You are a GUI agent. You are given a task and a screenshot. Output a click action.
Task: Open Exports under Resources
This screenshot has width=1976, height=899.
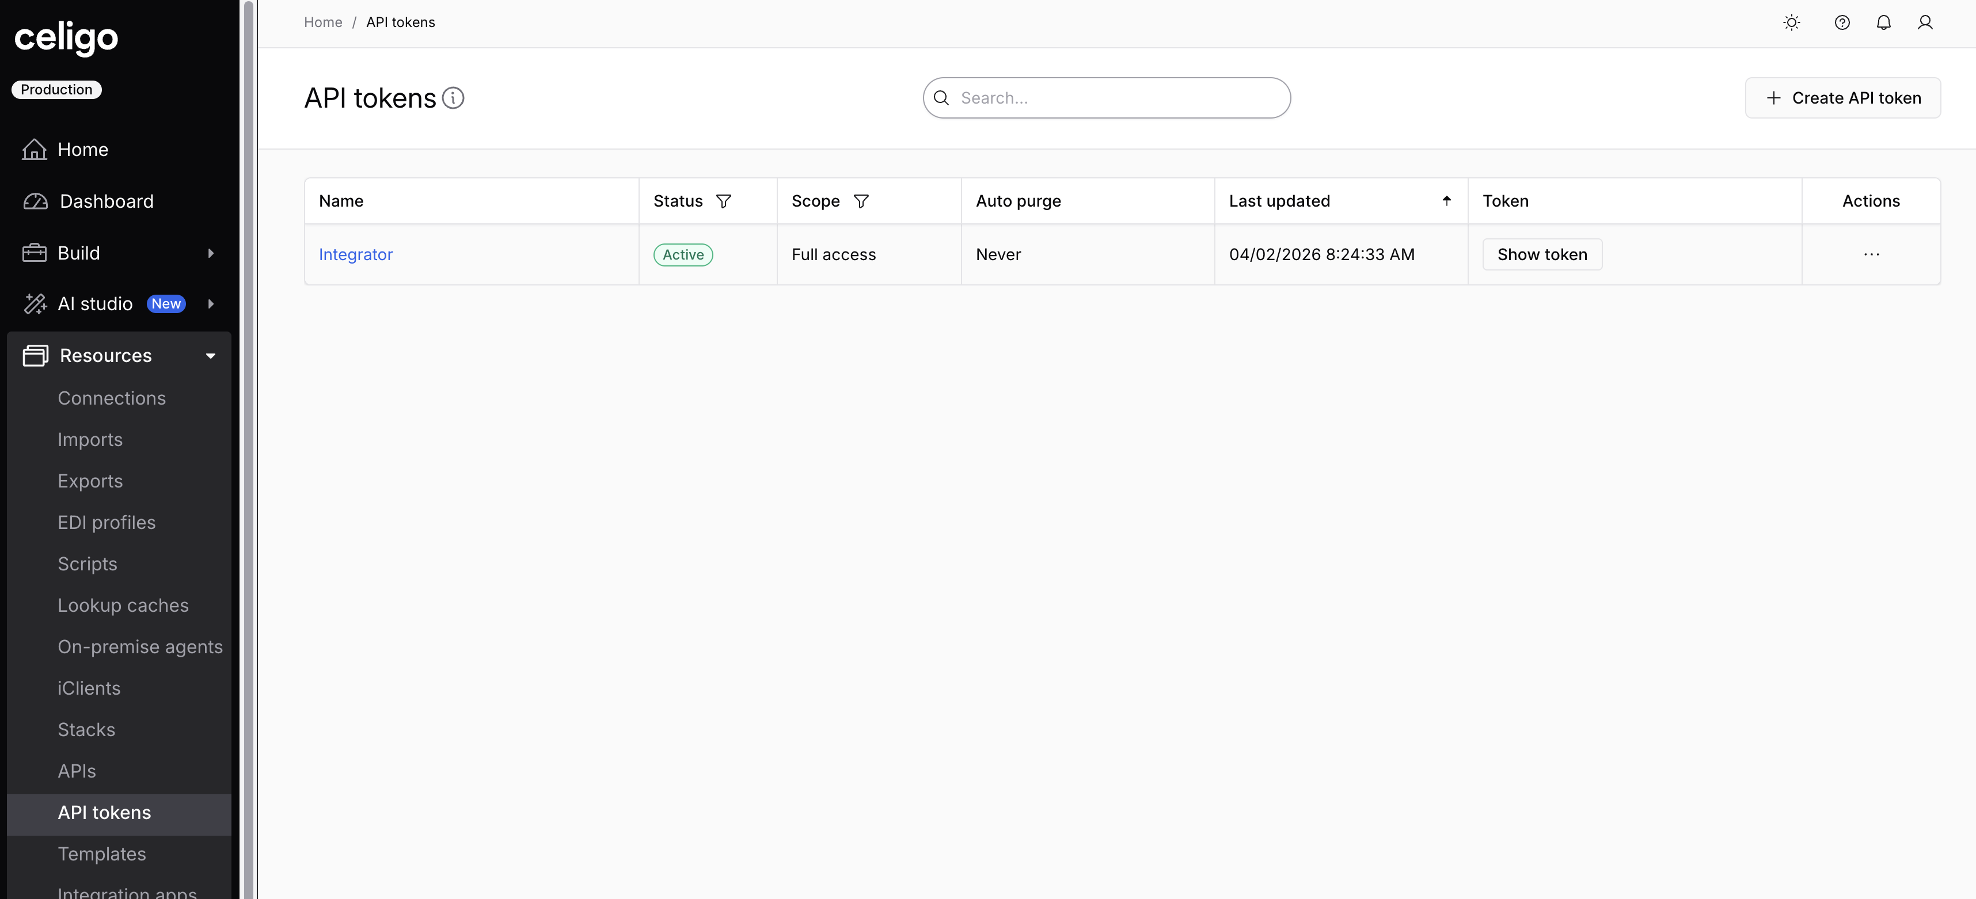(x=90, y=481)
